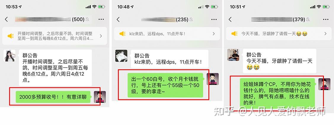
Task: Open sender avatar beside 2000多预算收号 message
Action: pos(100,97)
